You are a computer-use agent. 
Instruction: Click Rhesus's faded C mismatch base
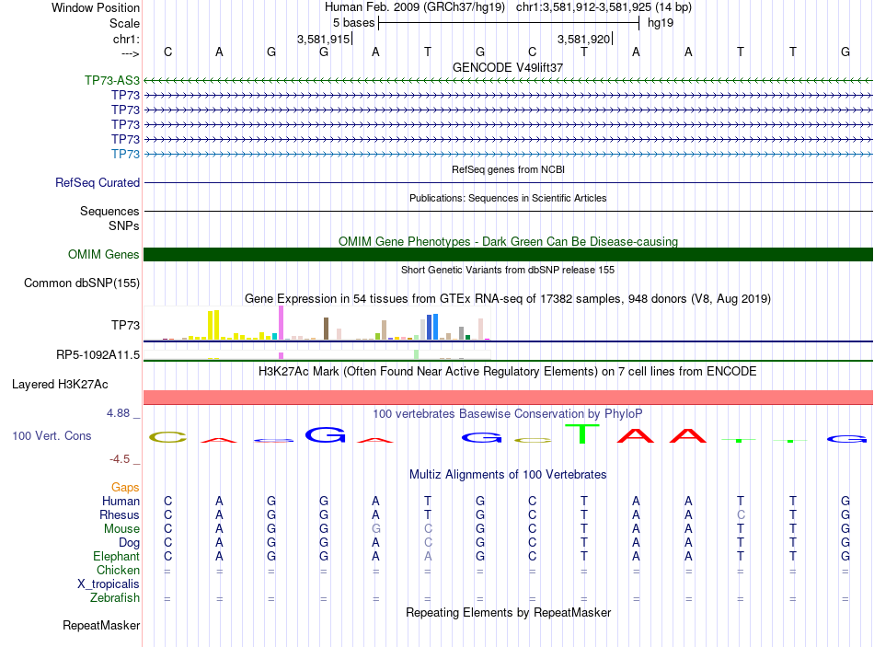coord(741,514)
